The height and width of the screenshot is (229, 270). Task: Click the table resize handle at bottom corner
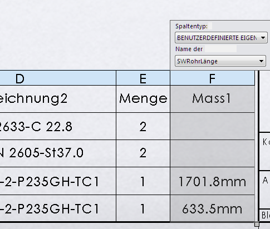257,224
